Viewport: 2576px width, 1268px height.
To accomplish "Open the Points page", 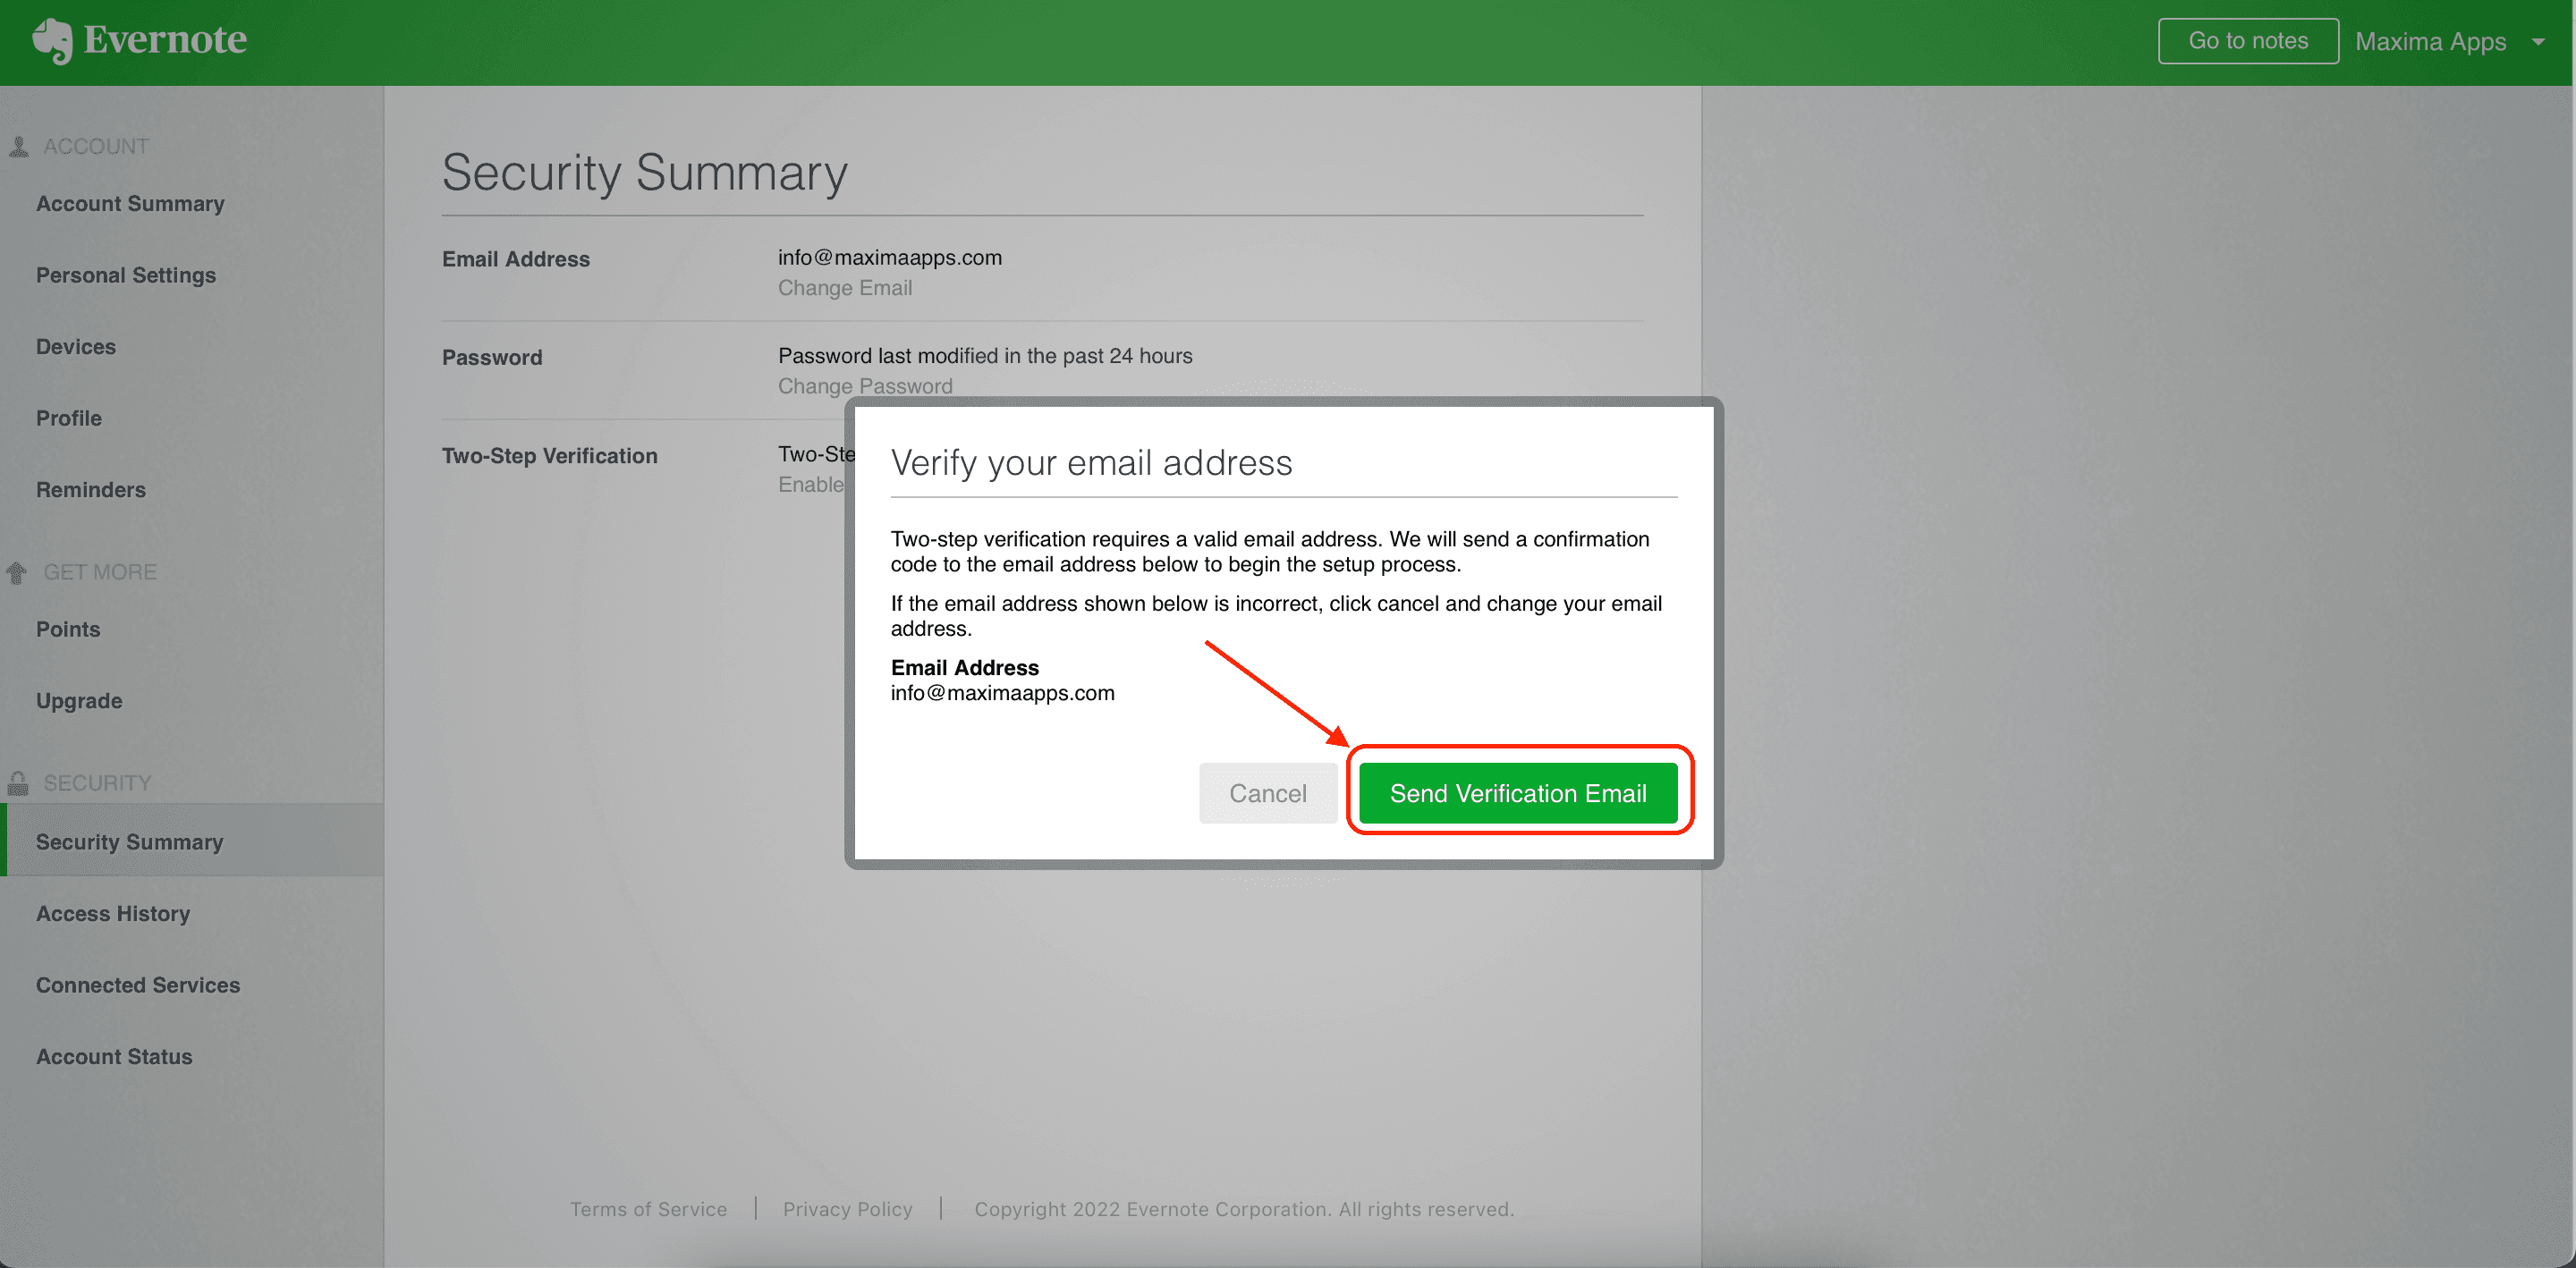I will (68, 629).
